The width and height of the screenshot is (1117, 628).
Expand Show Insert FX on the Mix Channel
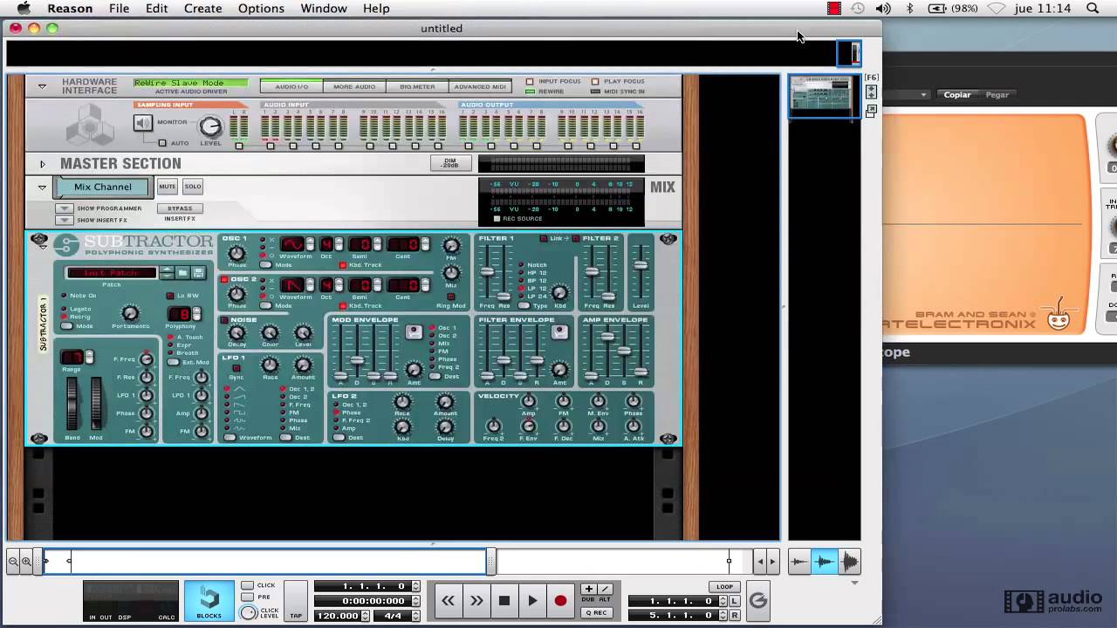64,220
